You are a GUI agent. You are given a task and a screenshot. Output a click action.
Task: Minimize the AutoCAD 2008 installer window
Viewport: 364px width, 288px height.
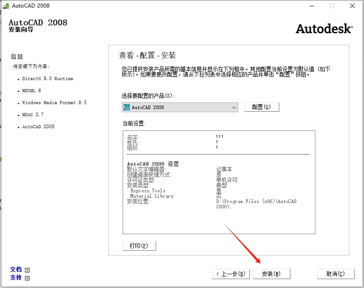tap(311, 6)
